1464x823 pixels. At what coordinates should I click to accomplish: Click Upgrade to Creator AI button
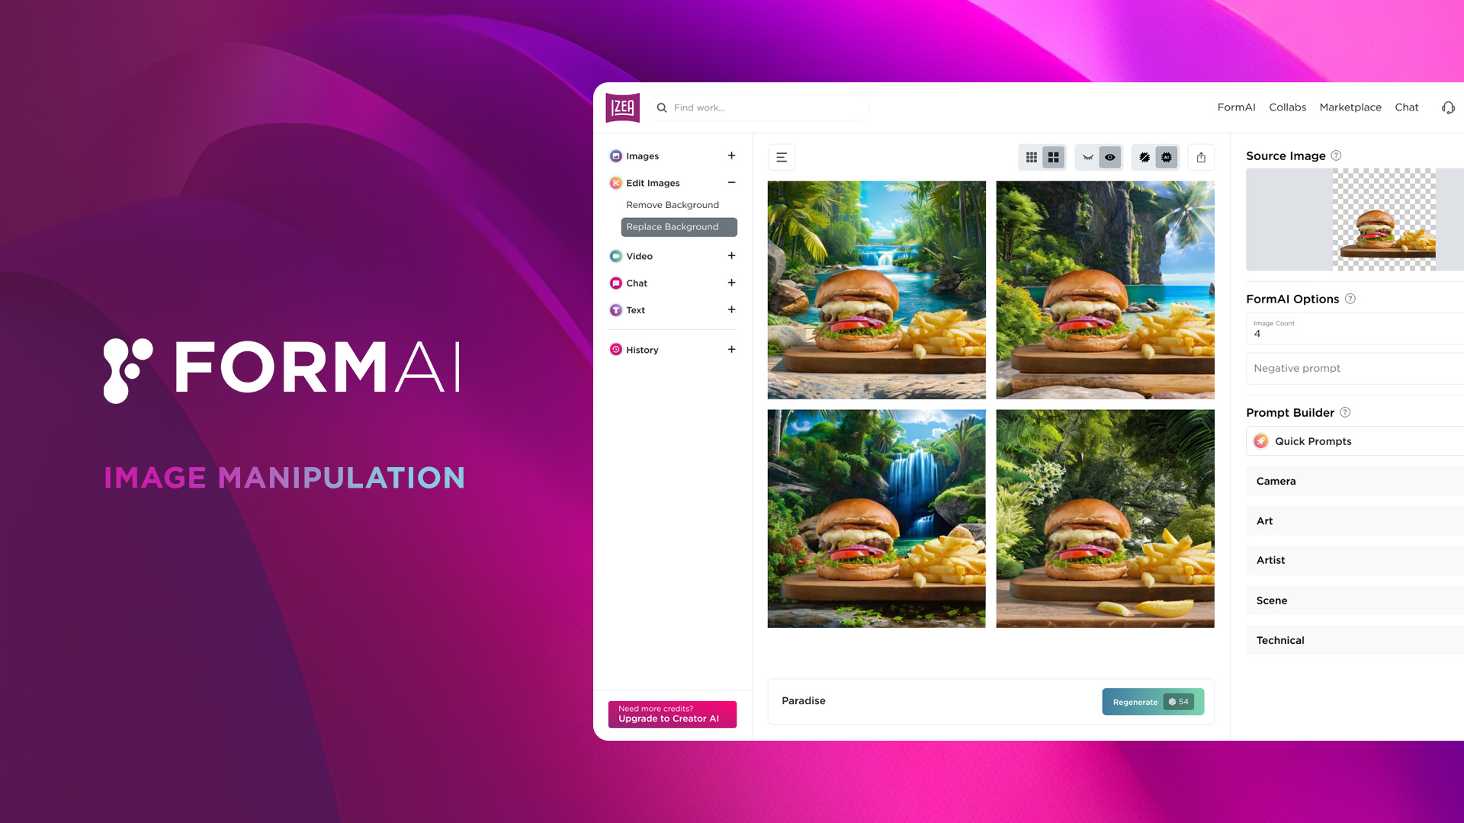point(672,715)
